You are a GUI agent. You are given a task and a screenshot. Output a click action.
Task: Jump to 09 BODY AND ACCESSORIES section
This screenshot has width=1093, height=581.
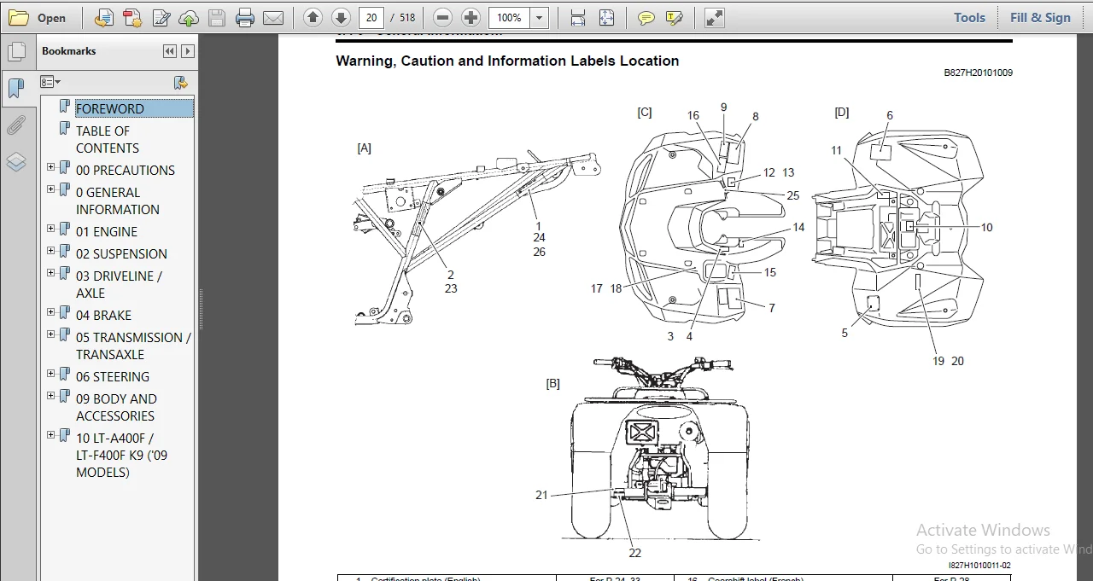point(116,407)
